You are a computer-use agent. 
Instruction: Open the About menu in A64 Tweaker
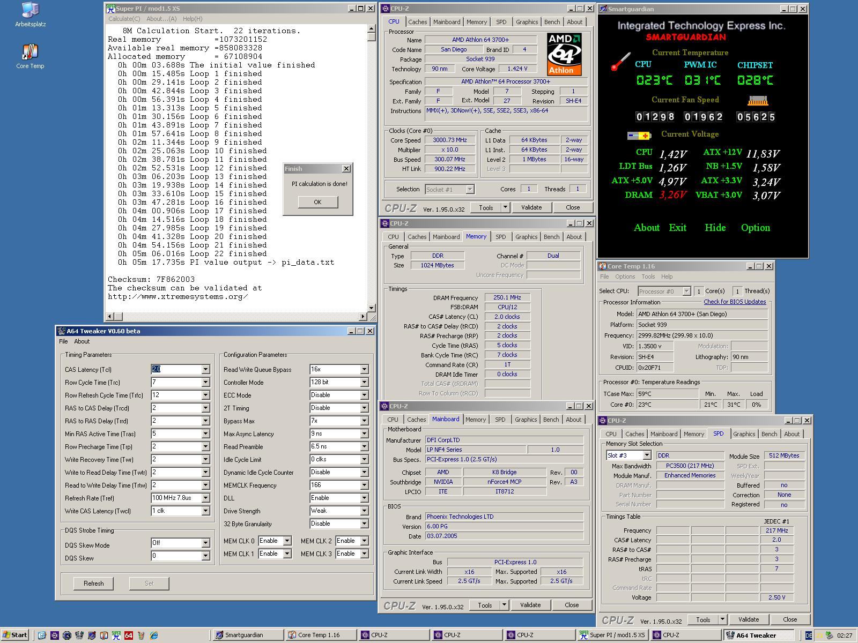(x=82, y=341)
